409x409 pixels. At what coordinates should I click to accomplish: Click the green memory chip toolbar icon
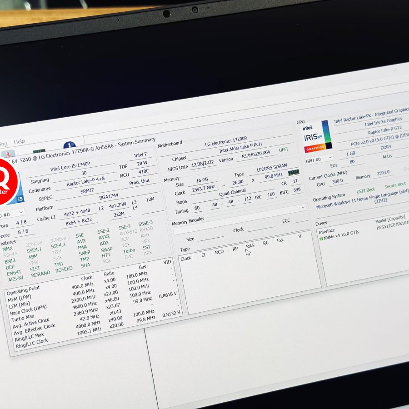click(39, 151)
